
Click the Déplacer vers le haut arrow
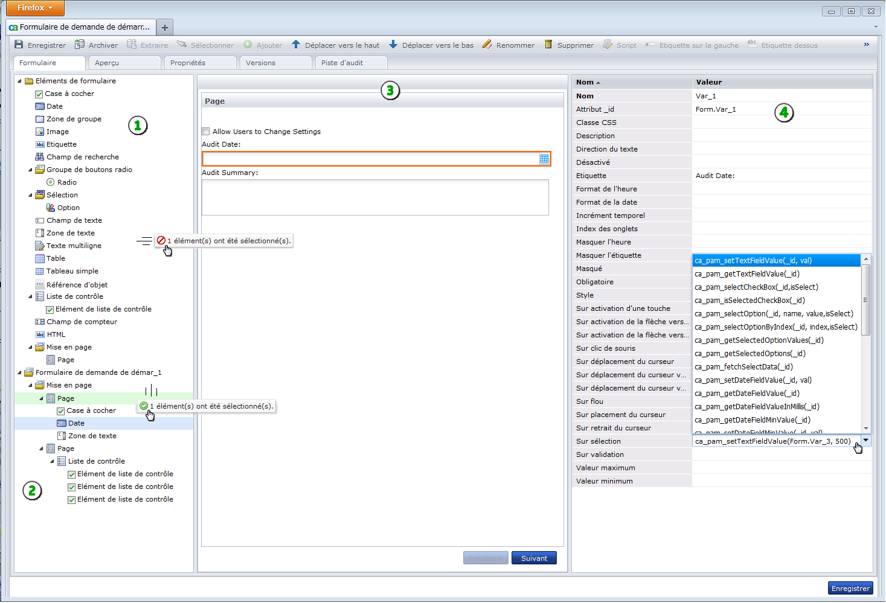[x=296, y=45]
